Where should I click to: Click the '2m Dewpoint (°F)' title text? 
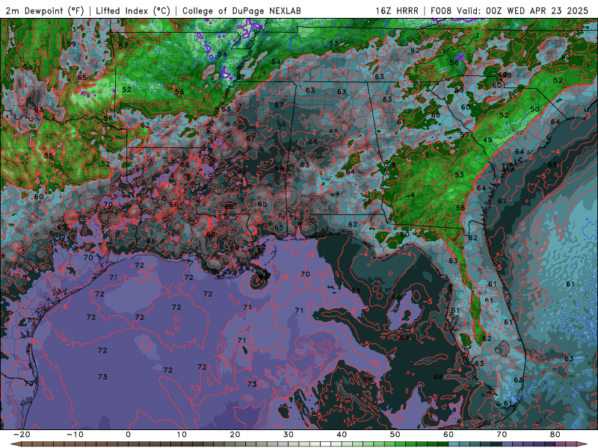click(x=45, y=10)
